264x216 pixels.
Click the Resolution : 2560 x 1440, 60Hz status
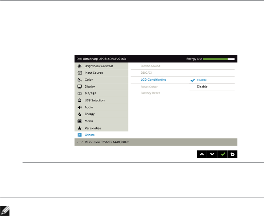pos(107,142)
